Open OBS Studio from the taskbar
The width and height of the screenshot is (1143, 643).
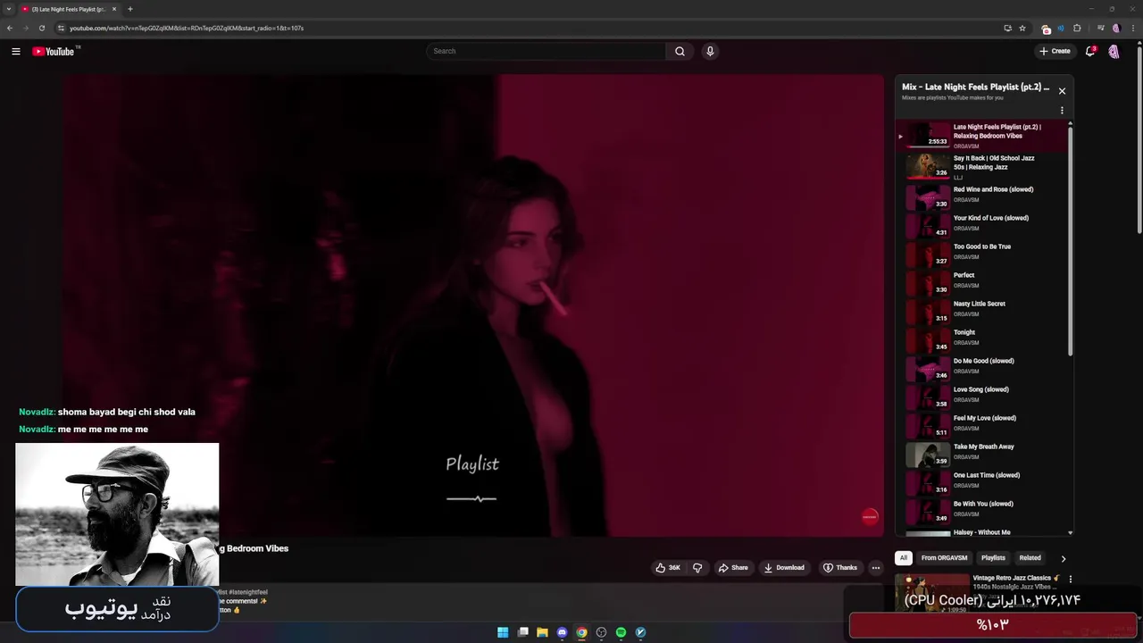pyautogui.click(x=601, y=632)
